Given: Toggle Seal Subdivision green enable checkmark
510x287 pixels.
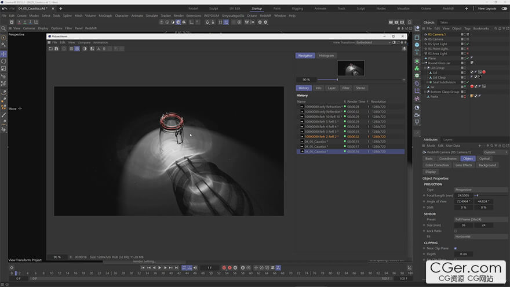Looking at the screenshot, I should click(468, 82).
